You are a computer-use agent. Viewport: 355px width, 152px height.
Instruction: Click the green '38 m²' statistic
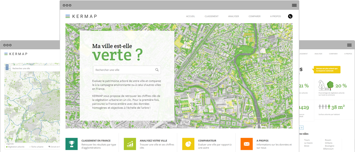pos(338,107)
